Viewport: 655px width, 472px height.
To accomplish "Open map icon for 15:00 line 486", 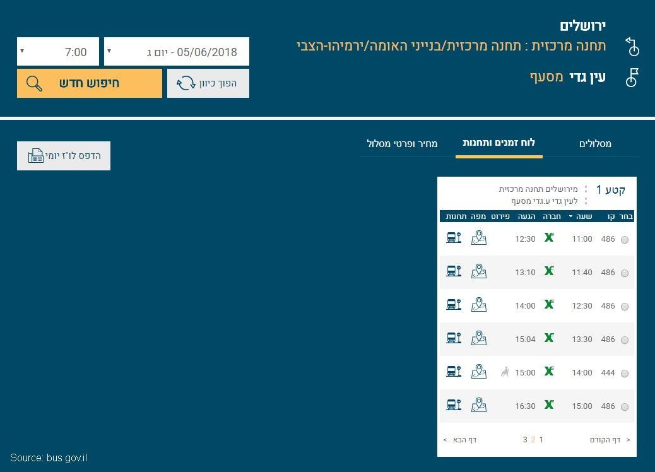I will click(x=479, y=405).
